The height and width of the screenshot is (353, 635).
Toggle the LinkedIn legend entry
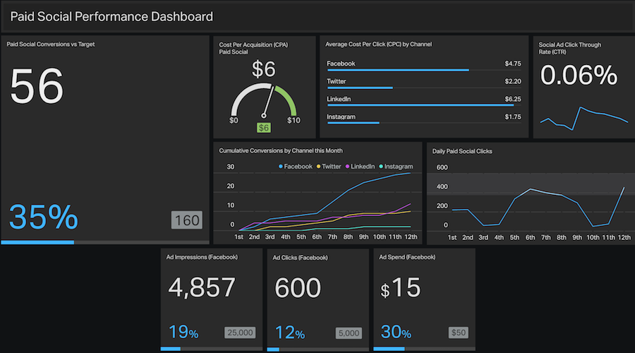[360, 167]
